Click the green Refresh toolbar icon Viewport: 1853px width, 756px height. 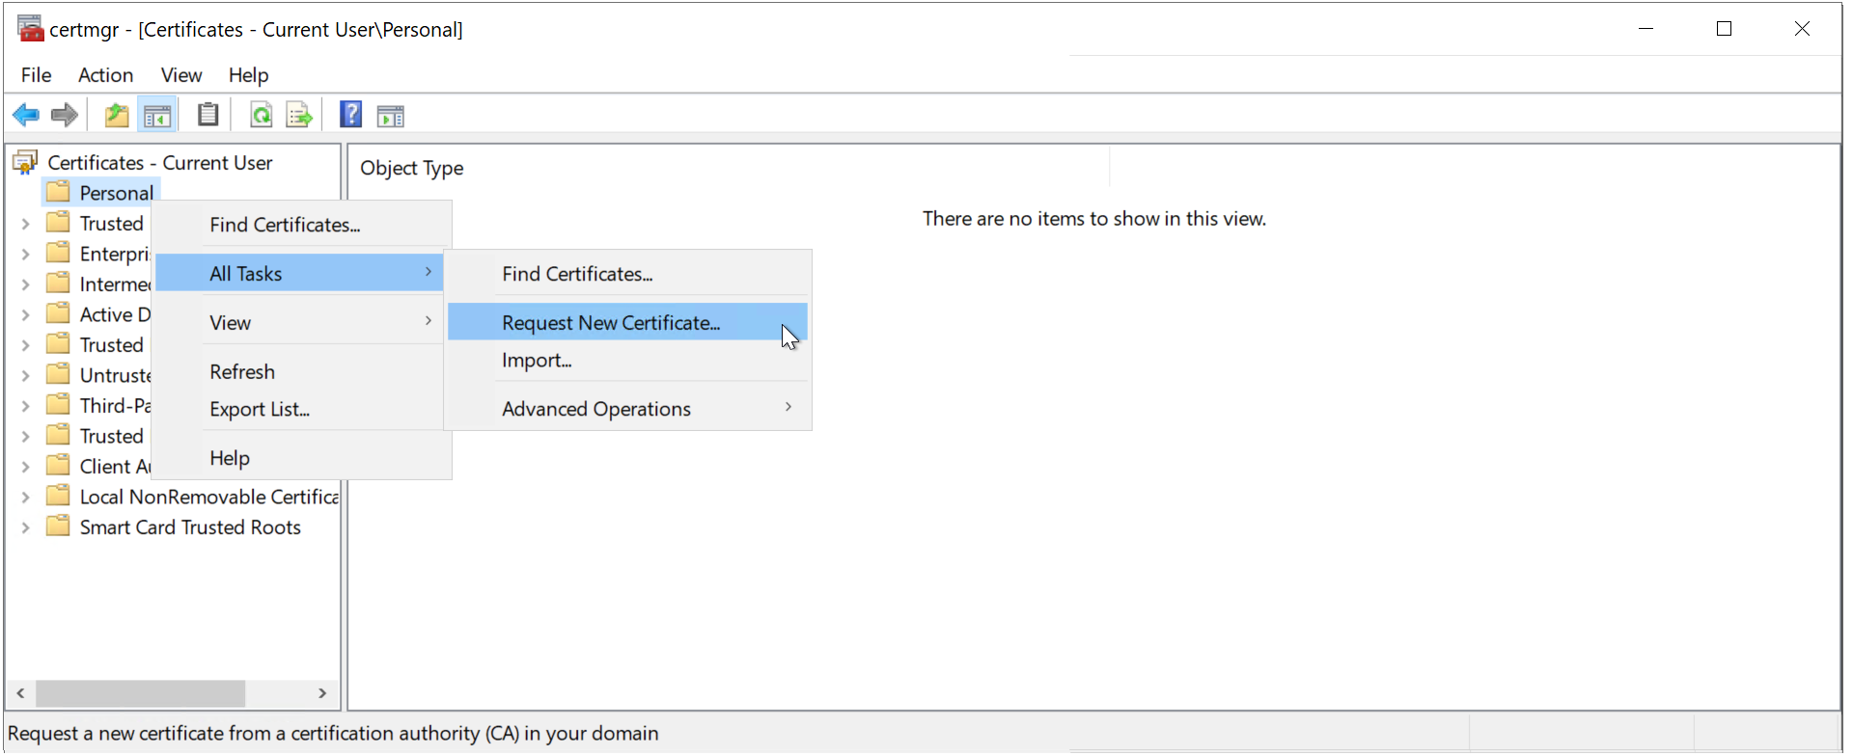coord(261,116)
